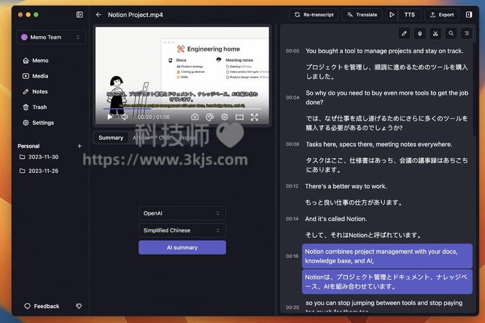Mute the video with the speaker icon
This screenshot has height=323, width=485.
click(125, 117)
